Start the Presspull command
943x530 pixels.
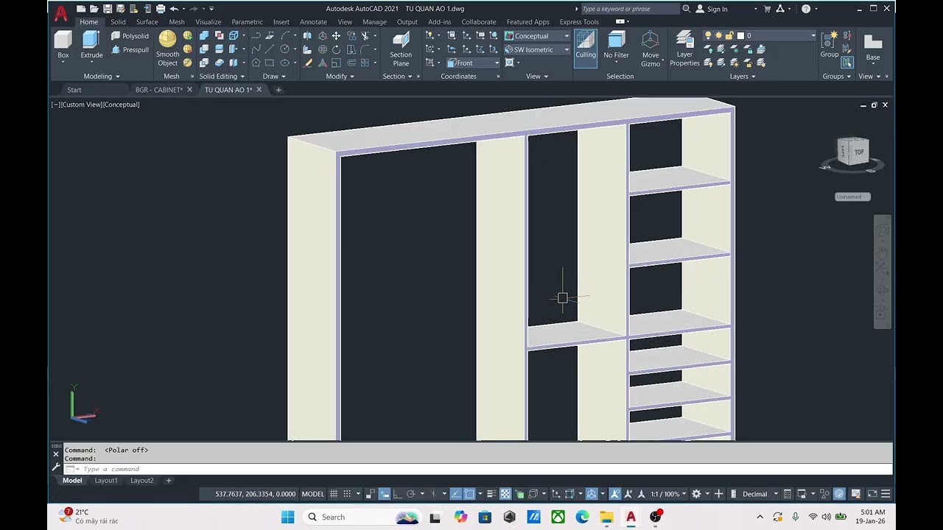click(130, 50)
